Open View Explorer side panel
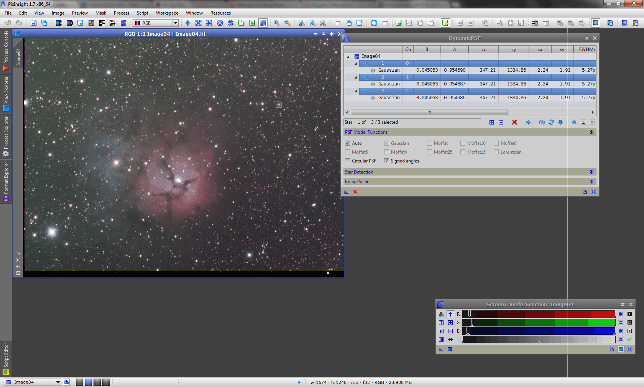The height and width of the screenshot is (387, 644). pos(6,93)
